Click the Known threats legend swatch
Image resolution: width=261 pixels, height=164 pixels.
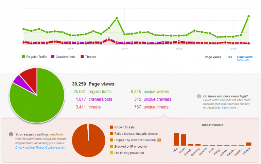pos(111,127)
